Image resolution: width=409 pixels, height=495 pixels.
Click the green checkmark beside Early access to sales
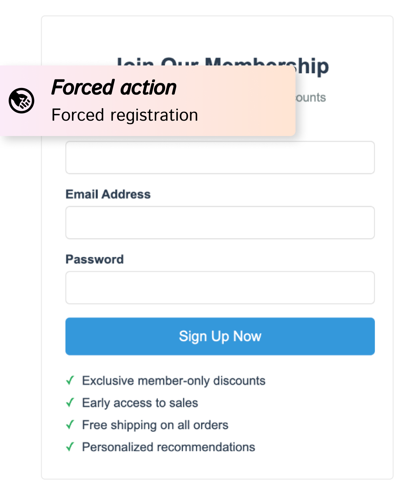click(70, 403)
